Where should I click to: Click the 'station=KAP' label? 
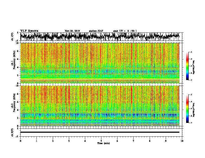[96, 31]
